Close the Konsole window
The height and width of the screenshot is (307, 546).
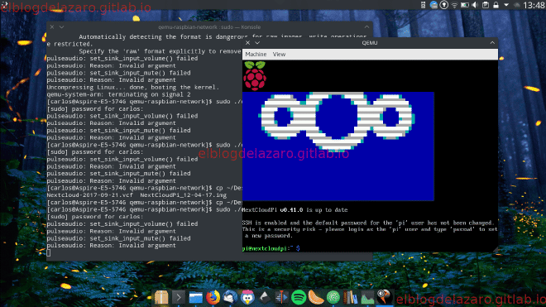52,26
